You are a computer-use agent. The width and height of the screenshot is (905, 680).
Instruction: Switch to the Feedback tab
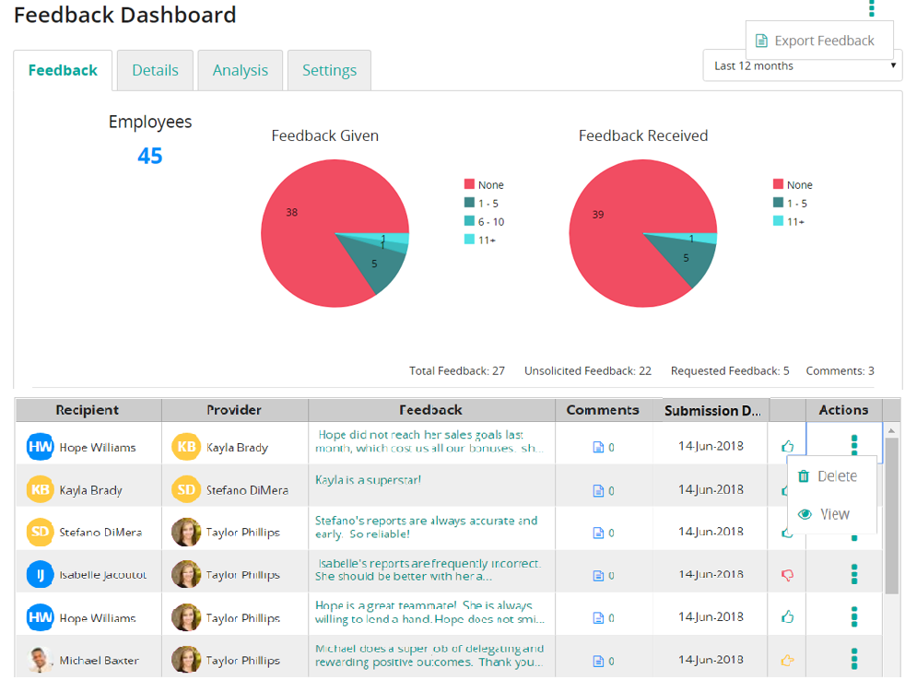point(63,70)
